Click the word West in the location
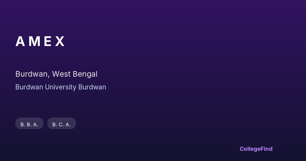 [61, 74]
